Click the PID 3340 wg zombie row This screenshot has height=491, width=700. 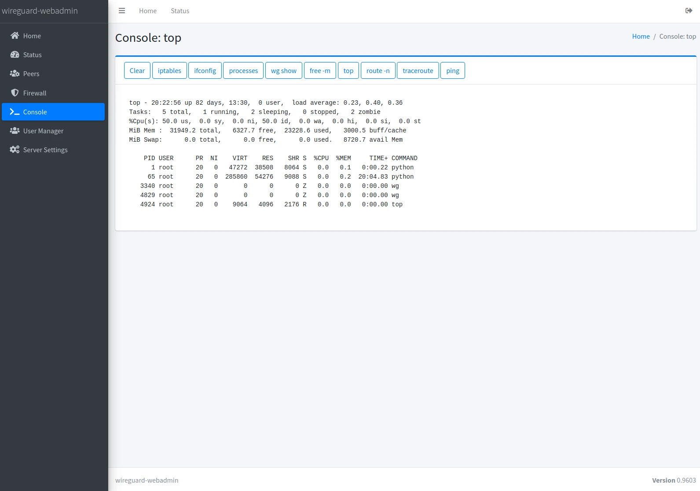pos(269,186)
